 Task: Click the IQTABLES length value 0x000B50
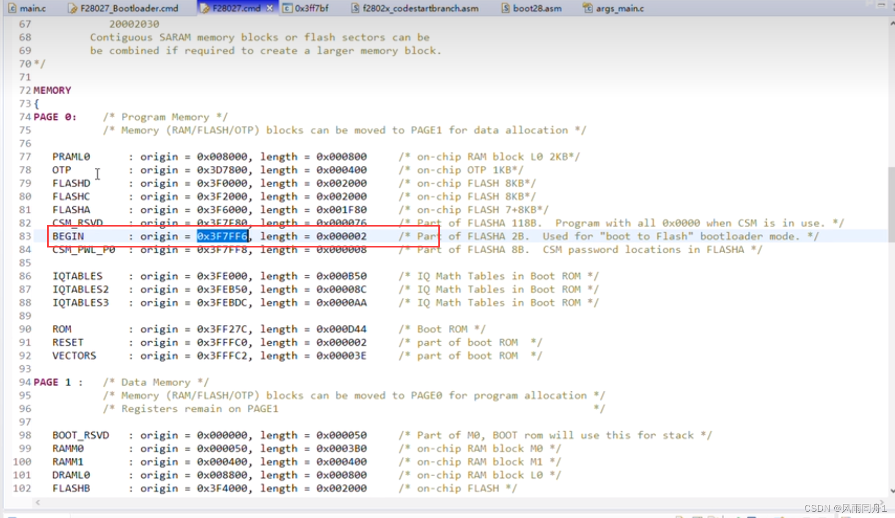pyautogui.click(x=341, y=276)
